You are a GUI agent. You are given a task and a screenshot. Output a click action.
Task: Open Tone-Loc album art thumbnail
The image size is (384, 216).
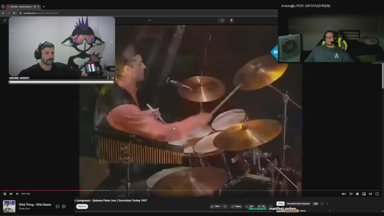click(x=9, y=206)
